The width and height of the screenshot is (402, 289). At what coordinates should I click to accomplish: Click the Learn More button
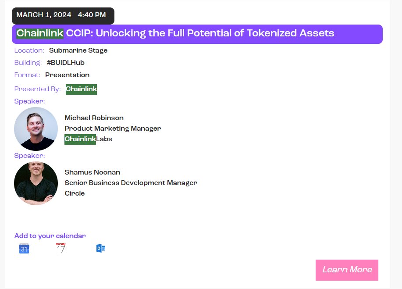(x=347, y=270)
